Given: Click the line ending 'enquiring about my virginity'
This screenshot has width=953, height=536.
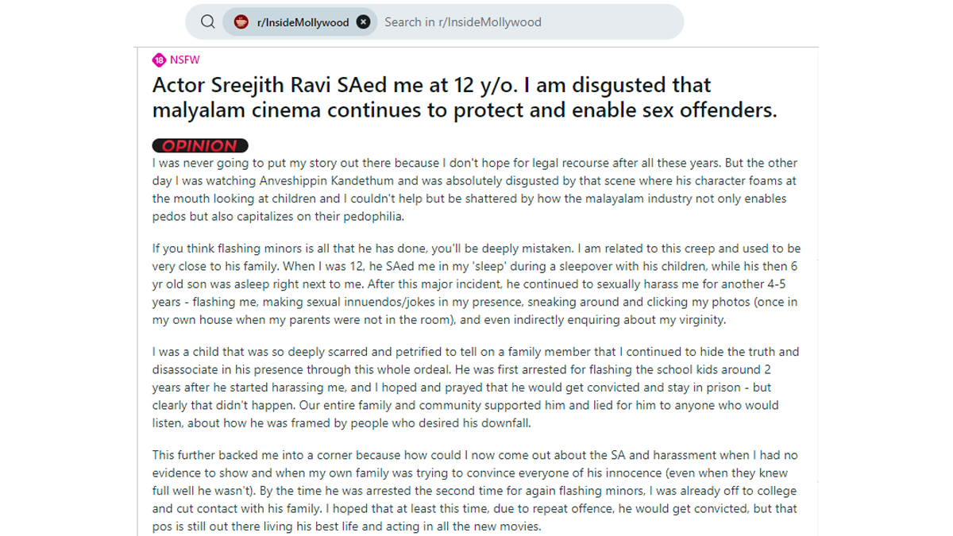Looking at the screenshot, I should tap(439, 320).
